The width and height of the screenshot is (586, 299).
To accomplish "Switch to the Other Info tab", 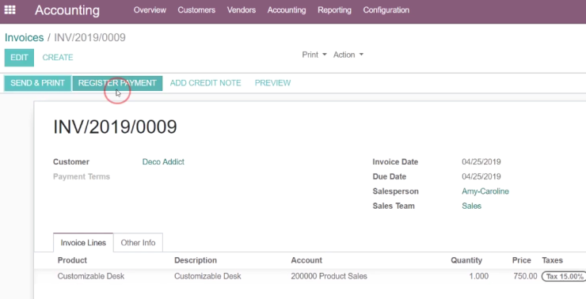I will (138, 243).
